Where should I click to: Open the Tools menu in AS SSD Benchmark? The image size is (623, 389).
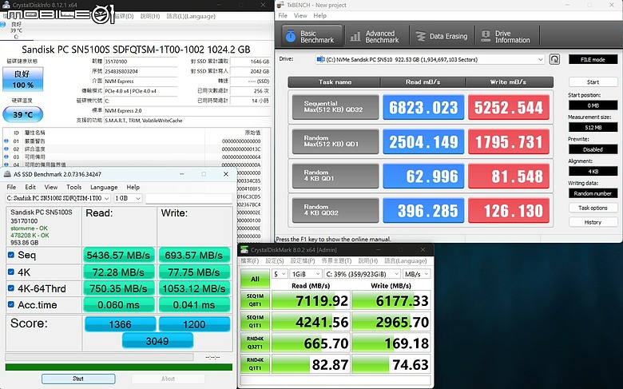(x=73, y=187)
